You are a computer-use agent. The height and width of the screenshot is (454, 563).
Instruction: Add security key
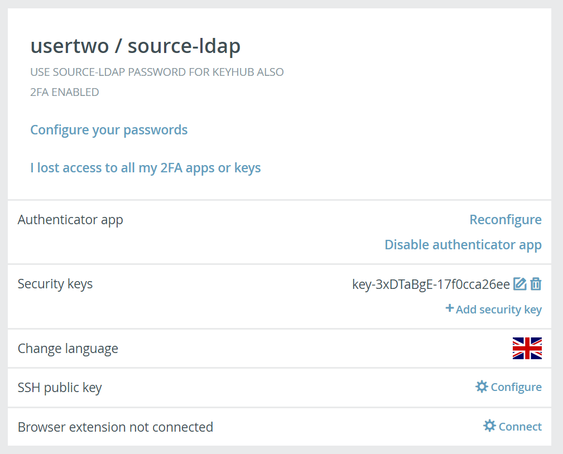(494, 309)
